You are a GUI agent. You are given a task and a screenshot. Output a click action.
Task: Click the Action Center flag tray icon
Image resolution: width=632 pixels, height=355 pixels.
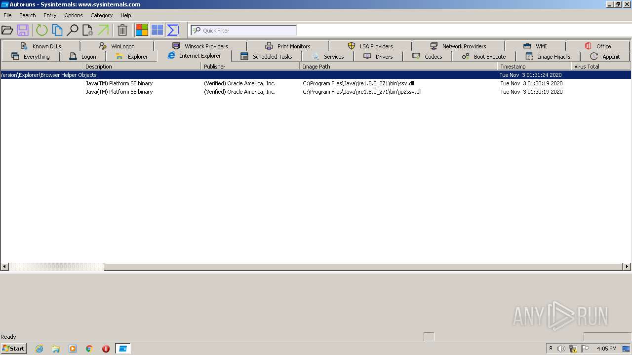[x=585, y=349]
